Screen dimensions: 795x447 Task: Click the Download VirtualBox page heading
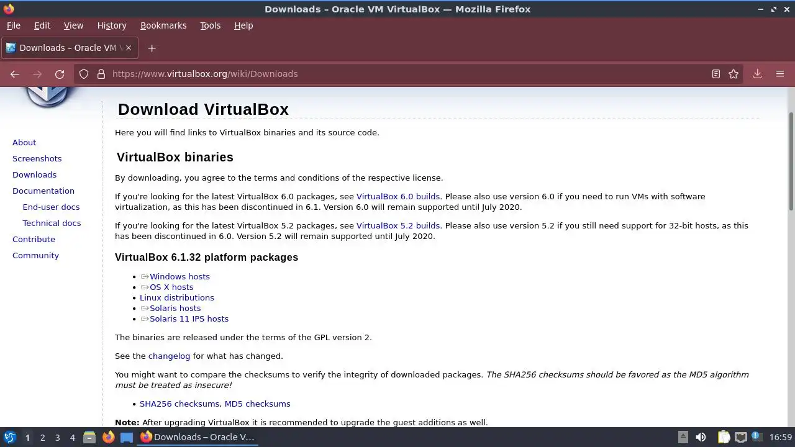203,109
